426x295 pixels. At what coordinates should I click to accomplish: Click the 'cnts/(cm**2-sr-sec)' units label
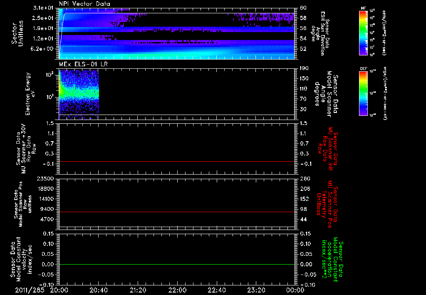[384, 33]
